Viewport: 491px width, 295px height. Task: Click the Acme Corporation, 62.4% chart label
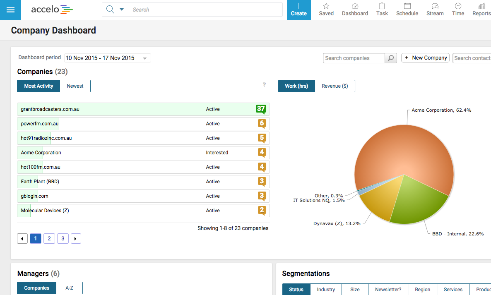click(441, 110)
